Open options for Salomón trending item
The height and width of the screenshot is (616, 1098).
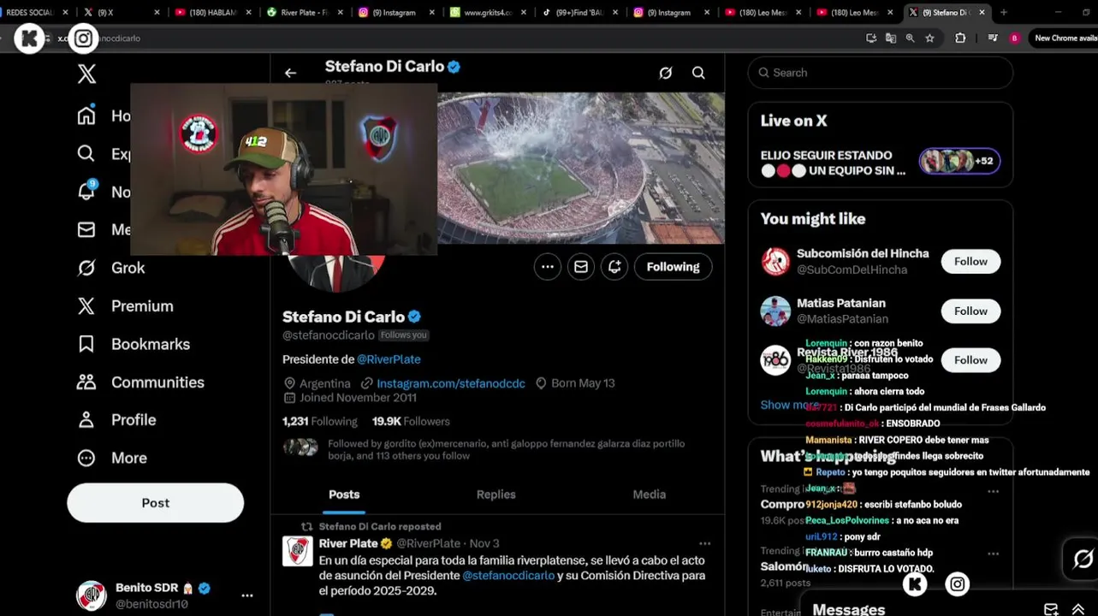click(x=993, y=554)
